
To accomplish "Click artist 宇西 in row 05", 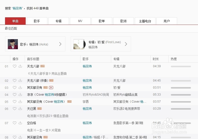I will tap(86, 102).
